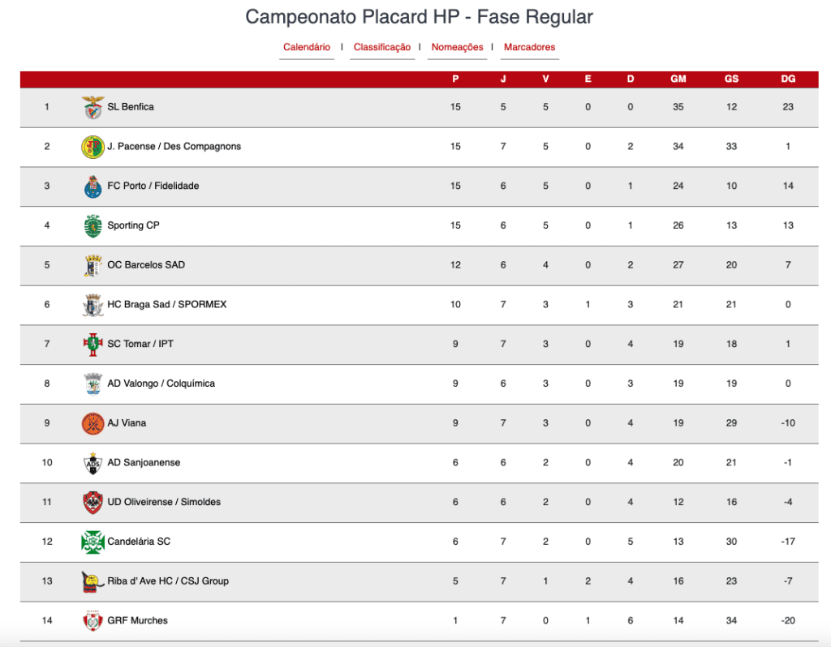
Task: Click the GRF Murches club crest
Action: [93, 620]
